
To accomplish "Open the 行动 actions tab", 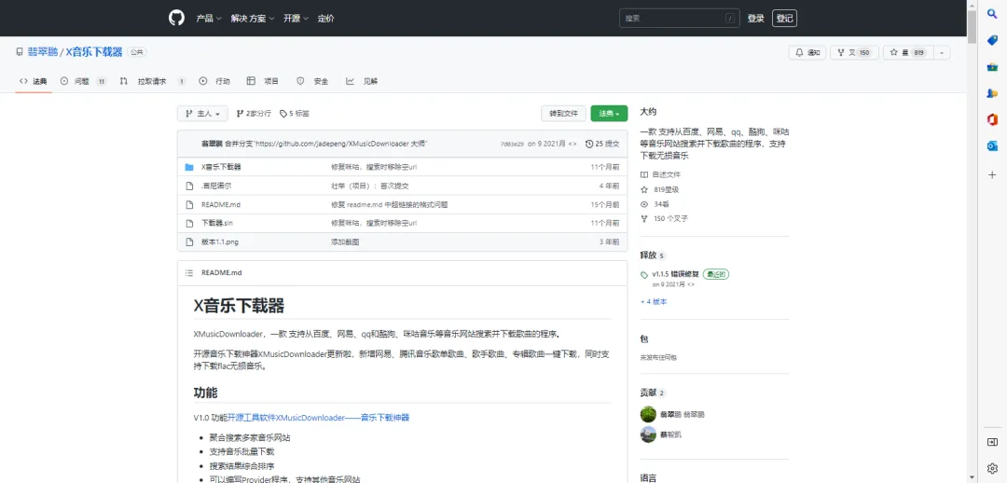I will pos(214,81).
